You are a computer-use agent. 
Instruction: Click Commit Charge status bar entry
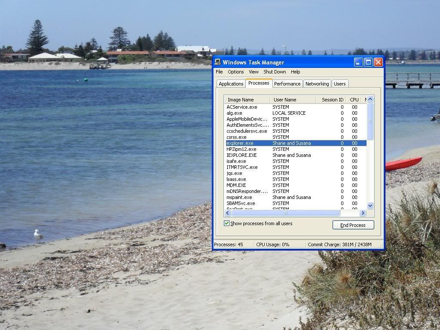tap(339, 244)
